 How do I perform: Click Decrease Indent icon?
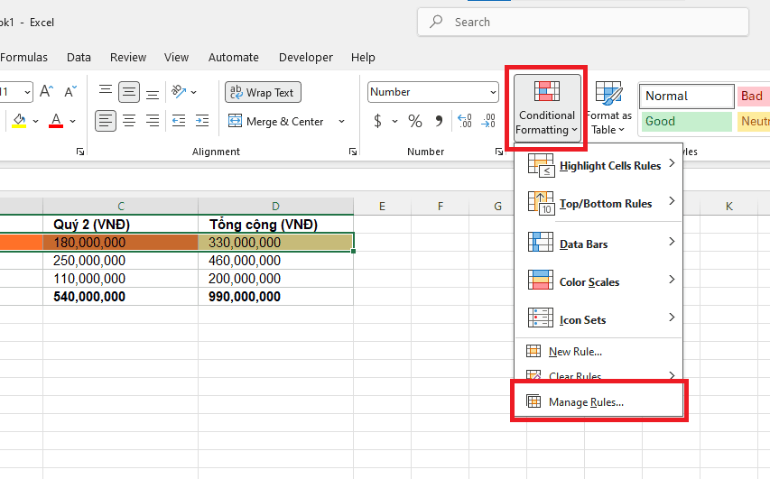point(179,121)
